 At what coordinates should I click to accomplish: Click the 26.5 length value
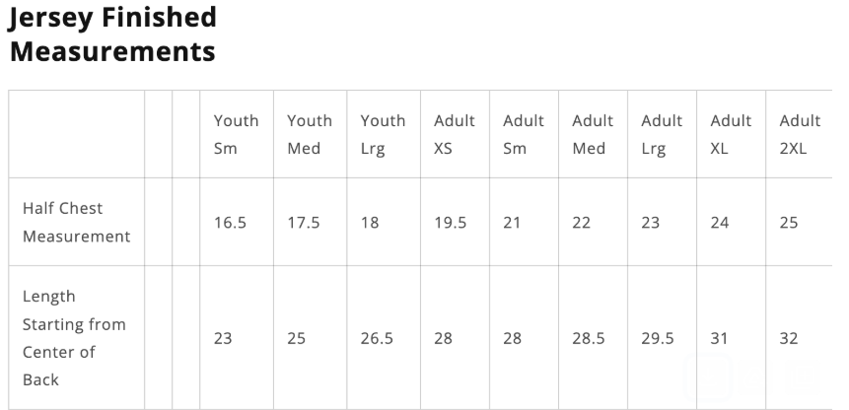(x=377, y=338)
